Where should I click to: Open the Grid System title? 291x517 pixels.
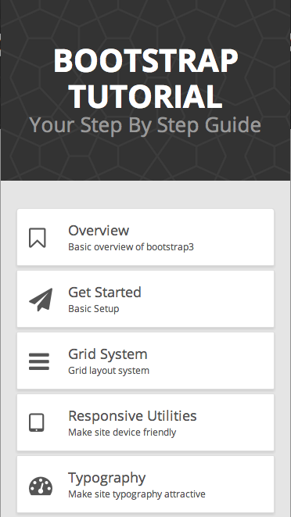click(107, 354)
